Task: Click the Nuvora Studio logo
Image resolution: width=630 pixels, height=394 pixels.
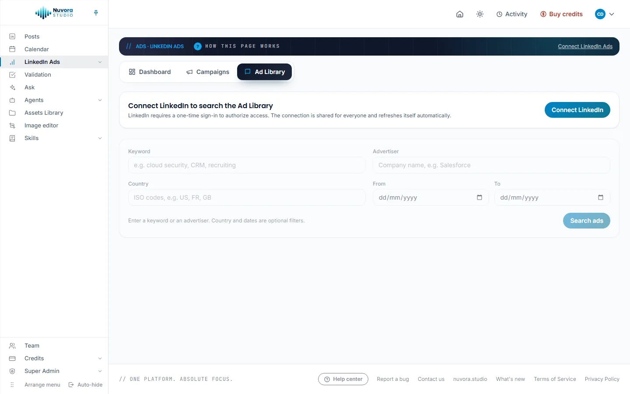Action: coord(54,13)
